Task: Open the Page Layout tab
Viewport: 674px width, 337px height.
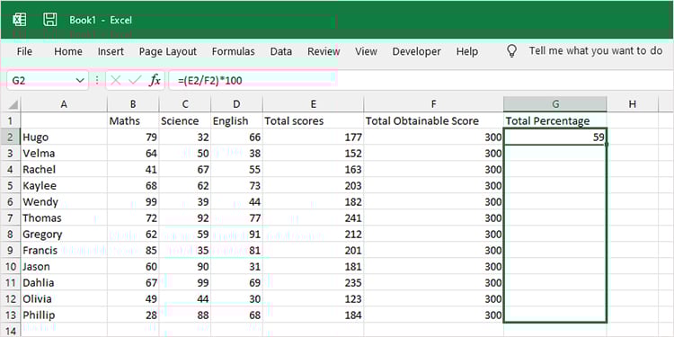Action: click(168, 51)
